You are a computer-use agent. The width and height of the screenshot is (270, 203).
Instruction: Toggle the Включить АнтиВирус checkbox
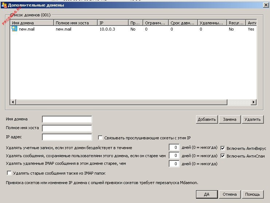coord(223,148)
